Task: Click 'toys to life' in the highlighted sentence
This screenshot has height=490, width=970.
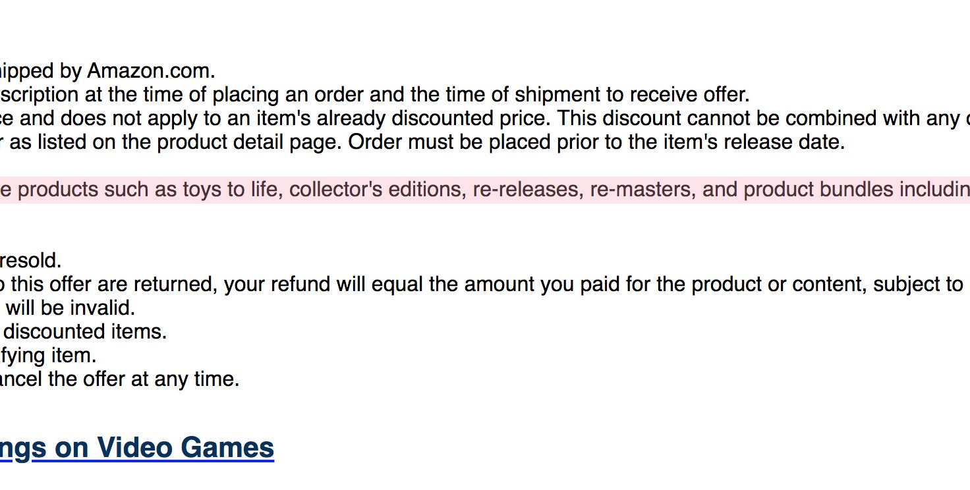Action: [233, 190]
